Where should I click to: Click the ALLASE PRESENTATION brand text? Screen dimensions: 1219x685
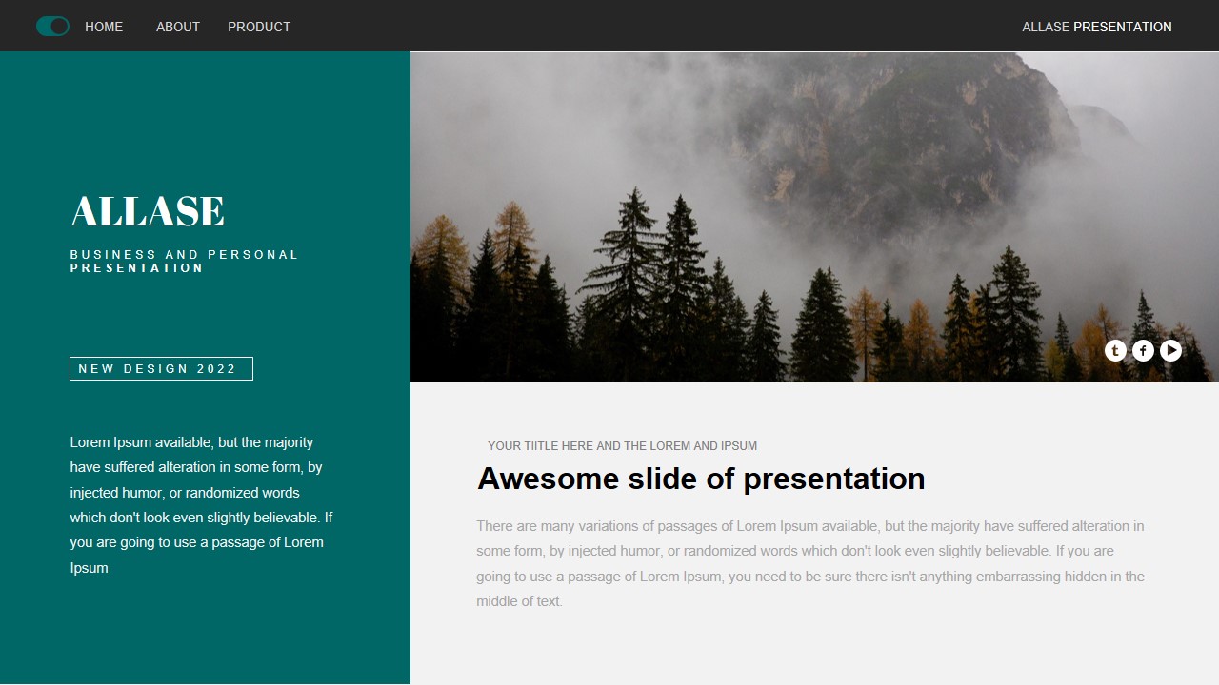pyautogui.click(x=1097, y=27)
